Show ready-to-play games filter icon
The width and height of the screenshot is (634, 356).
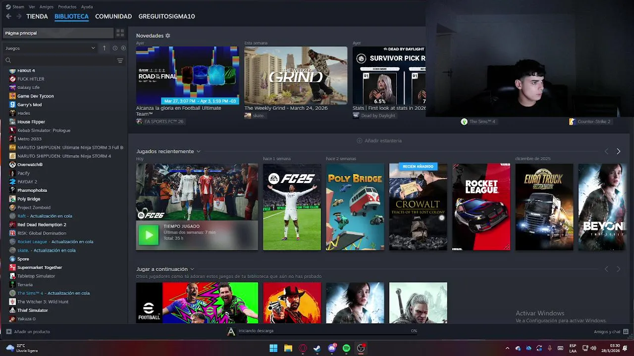pyautogui.click(x=123, y=48)
